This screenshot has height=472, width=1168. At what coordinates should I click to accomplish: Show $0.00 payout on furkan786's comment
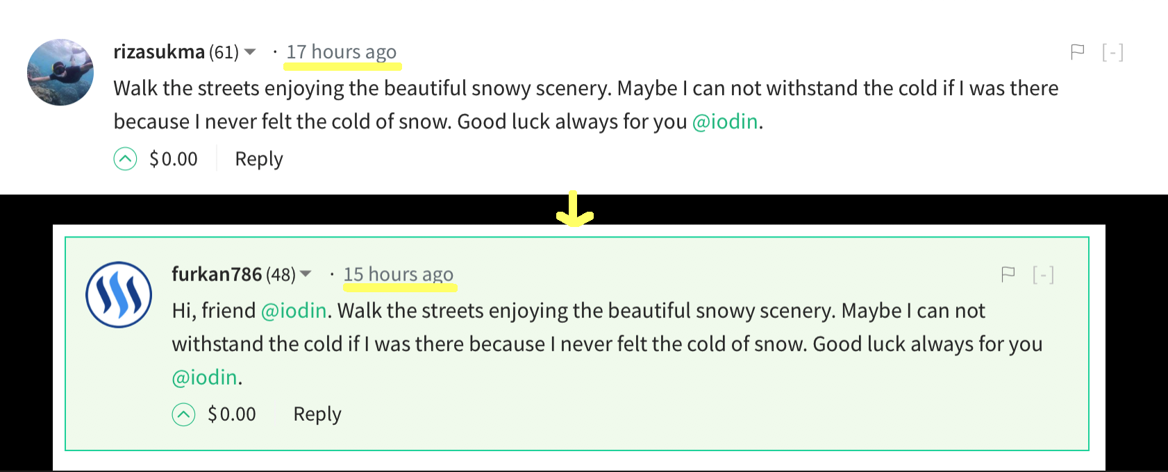(232, 414)
